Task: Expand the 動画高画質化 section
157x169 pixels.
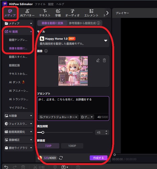Action: (x=19, y=132)
